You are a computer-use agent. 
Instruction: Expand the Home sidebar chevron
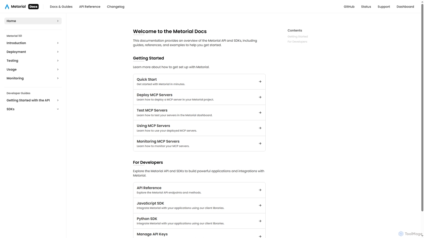point(58,21)
